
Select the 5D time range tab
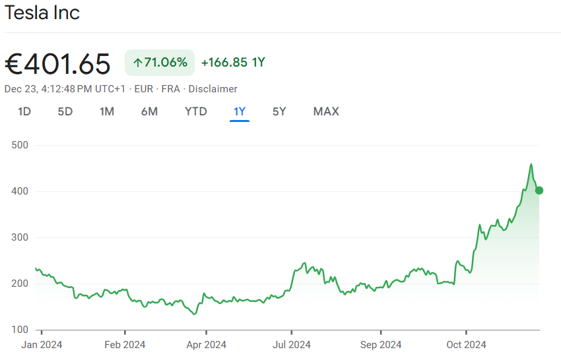click(65, 111)
